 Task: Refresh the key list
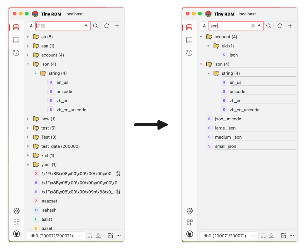(106, 26)
